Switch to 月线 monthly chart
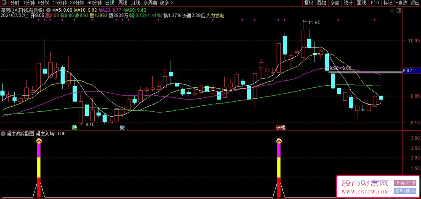Screen dimensions: 421x199 pyautogui.click(x=135, y=3)
